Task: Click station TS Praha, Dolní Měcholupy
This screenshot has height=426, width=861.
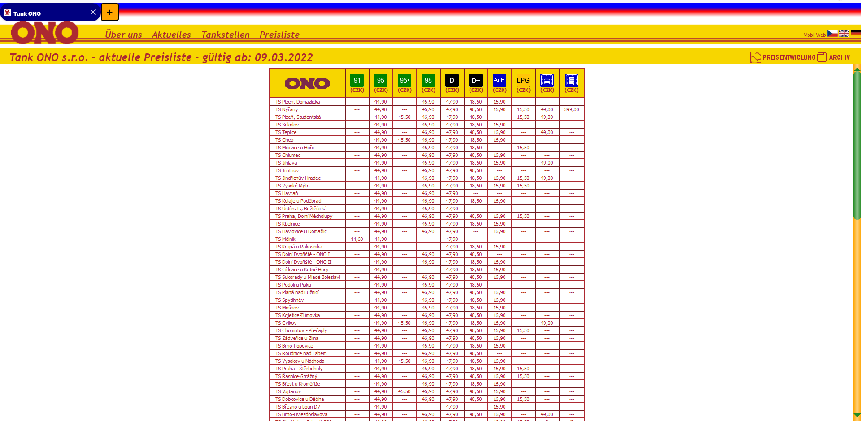Action: [x=304, y=216]
